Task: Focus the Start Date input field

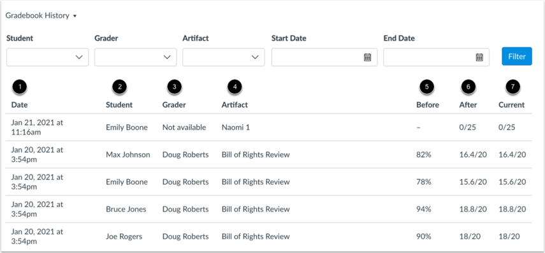Action: tap(324, 57)
